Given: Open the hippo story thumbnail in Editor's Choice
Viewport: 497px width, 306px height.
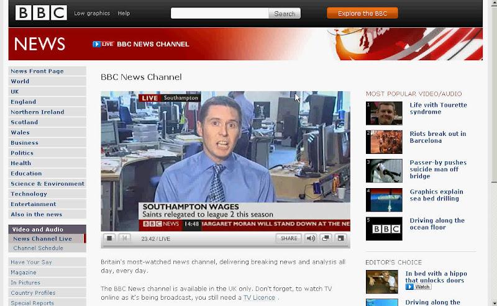Looking at the screenshot, I should click(381, 282).
